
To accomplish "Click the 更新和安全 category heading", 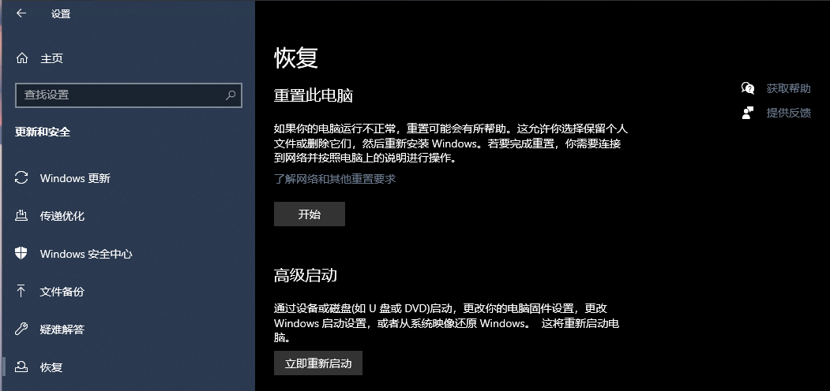I will click(x=43, y=132).
